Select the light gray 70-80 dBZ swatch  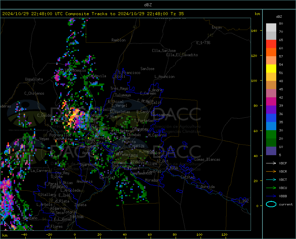click(x=271, y=28)
